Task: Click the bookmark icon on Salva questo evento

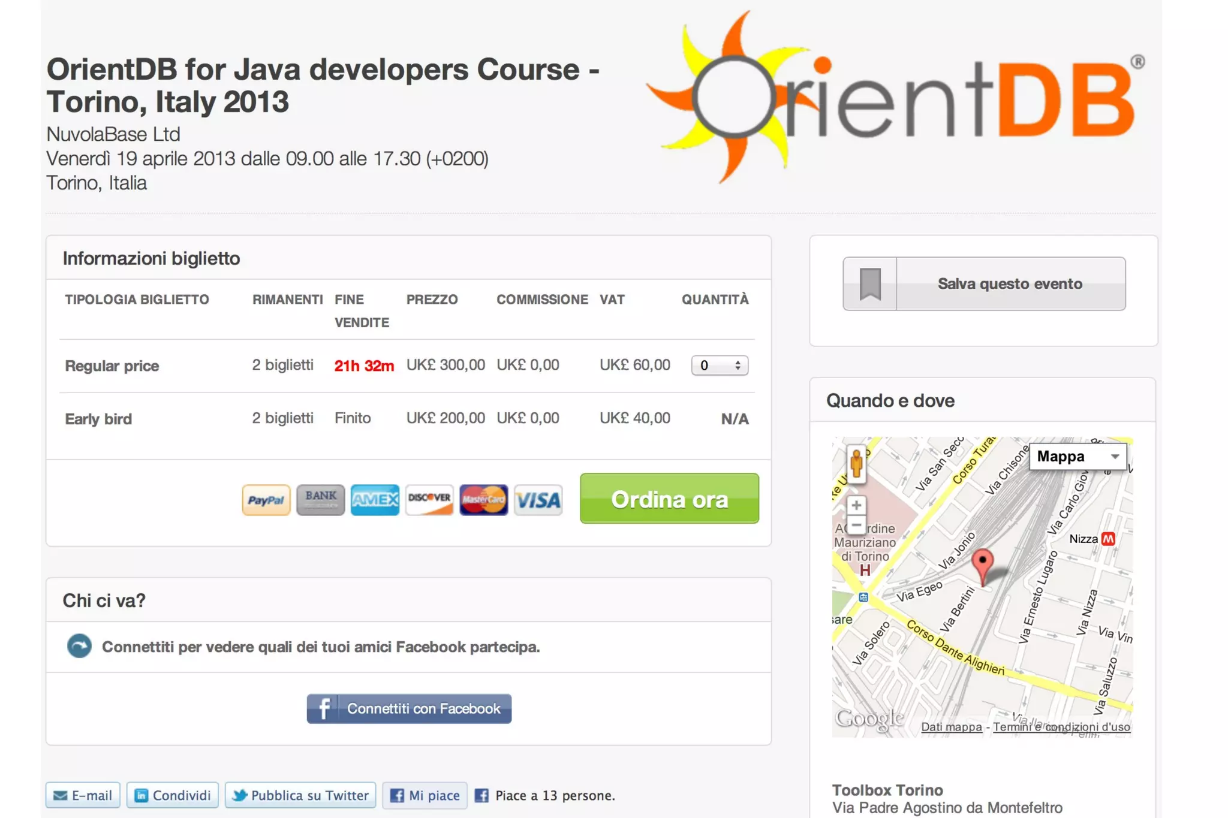Action: tap(870, 284)
